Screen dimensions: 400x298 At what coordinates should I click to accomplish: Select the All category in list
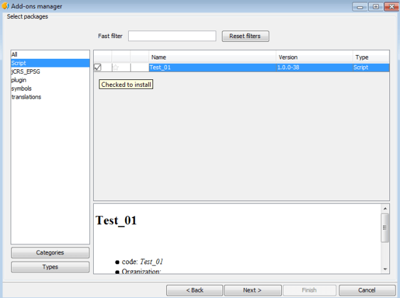click(x=14, y=55)
